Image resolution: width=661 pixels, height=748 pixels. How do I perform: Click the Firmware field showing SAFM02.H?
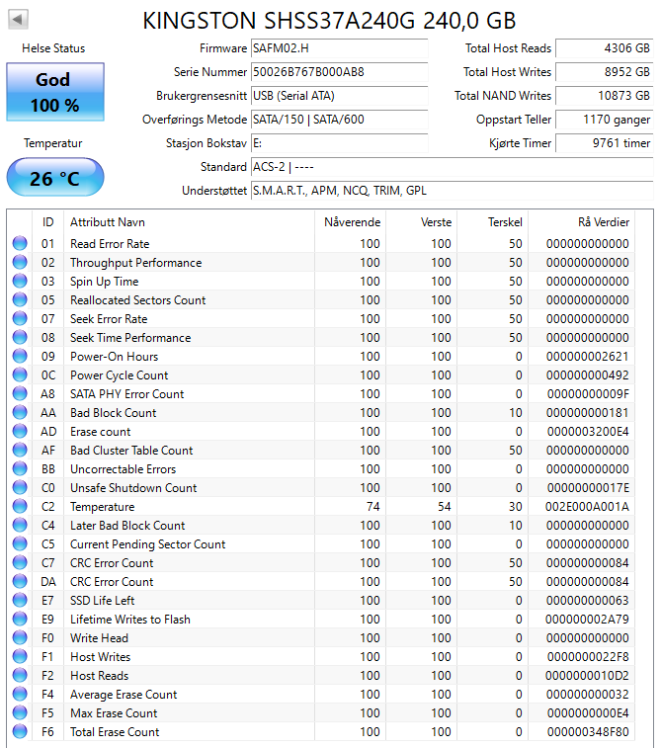(340, 48)
